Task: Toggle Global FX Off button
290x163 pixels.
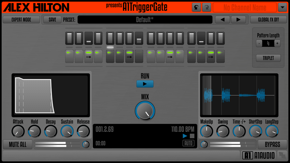Action: coord(268,20)
